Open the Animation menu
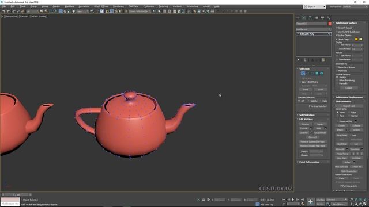 84,6
